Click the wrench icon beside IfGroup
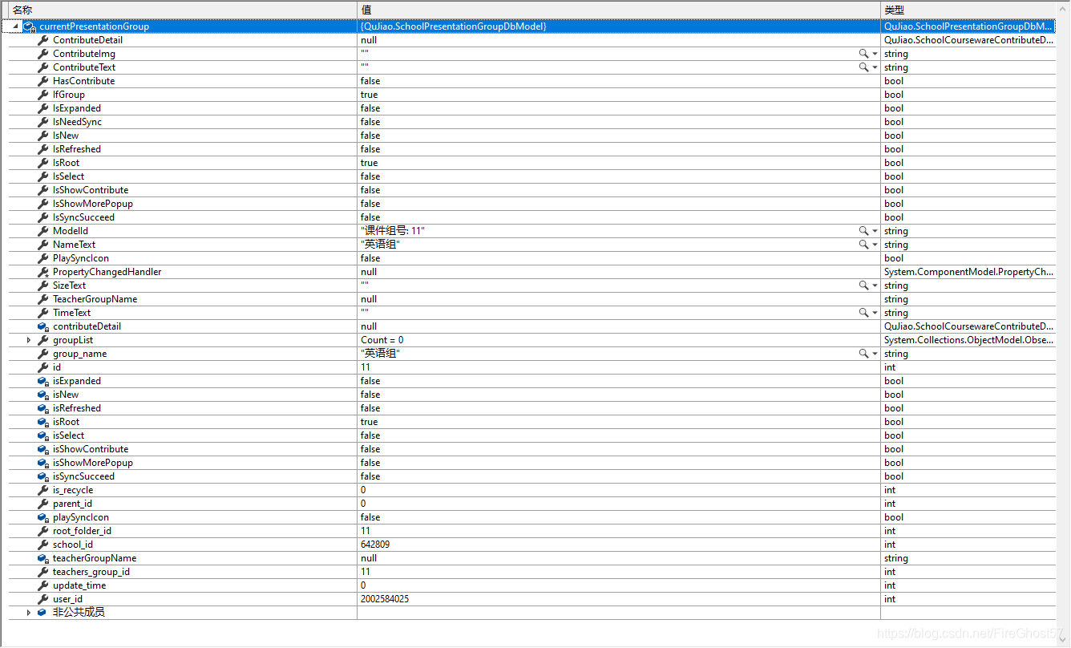 [x=43, y=95]
